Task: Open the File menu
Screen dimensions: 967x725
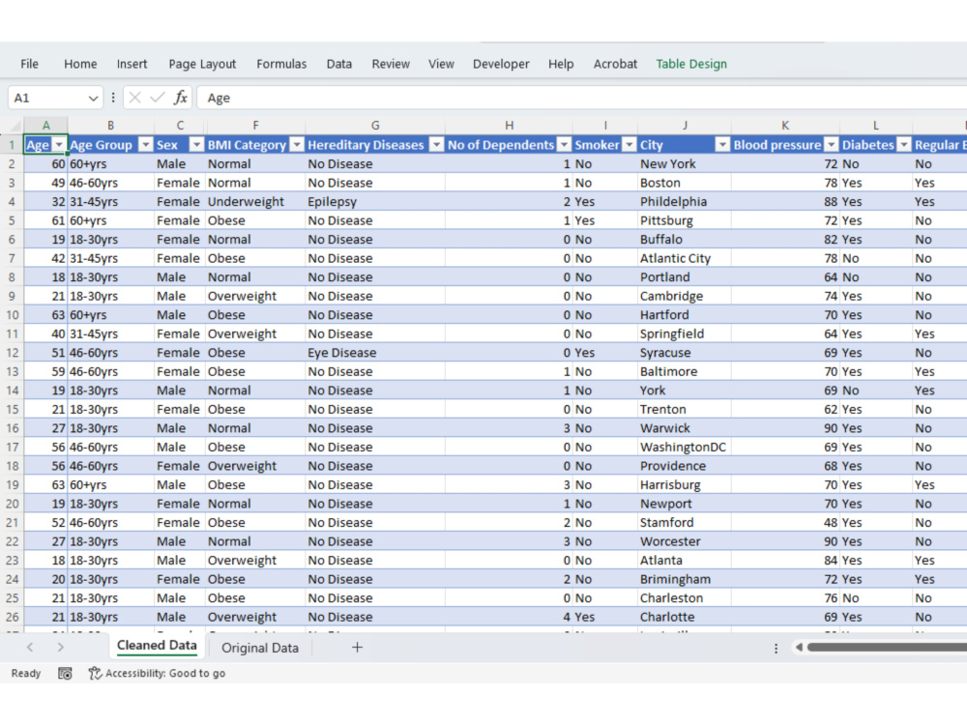Action: pyautogui.click(x=29, y=64)
